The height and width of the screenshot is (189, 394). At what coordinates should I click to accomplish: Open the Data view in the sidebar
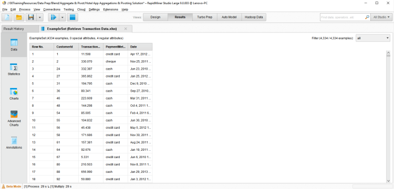[x=14, y=45]
